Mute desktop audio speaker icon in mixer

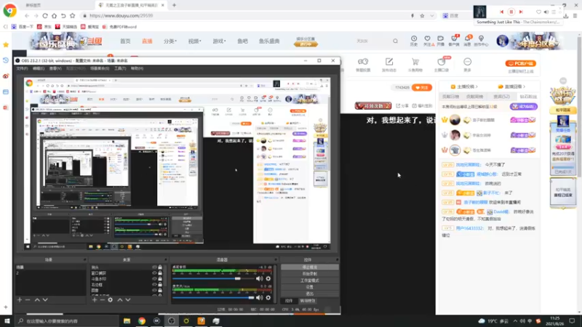[x=260, y=278]
